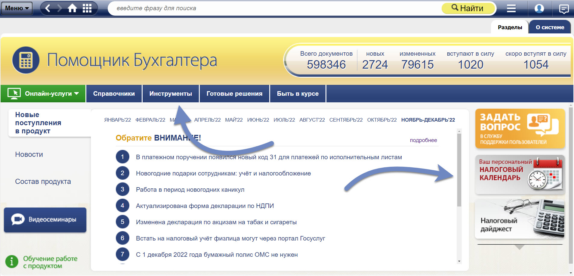Image resolution: width=574 pixels, height=276 pixels.
Task: Open article Новогодние подарки сотрудникам
Action: click(x=223, y=173)
